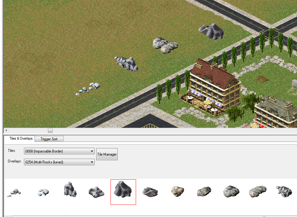Click the small white pebbles placed on the map
This screenshot has height=217, width=297.
tap(88, 89)
